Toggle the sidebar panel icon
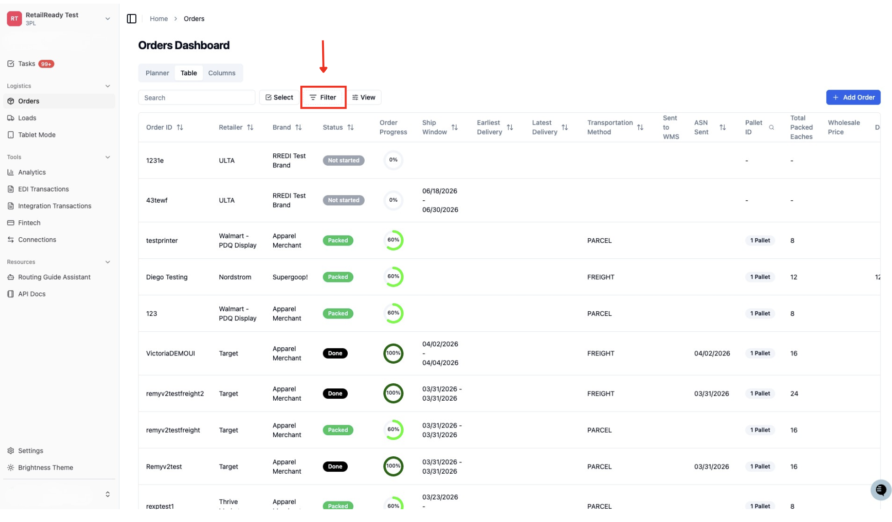The width and height of the screenshot is (892, 522). (132, 19)
